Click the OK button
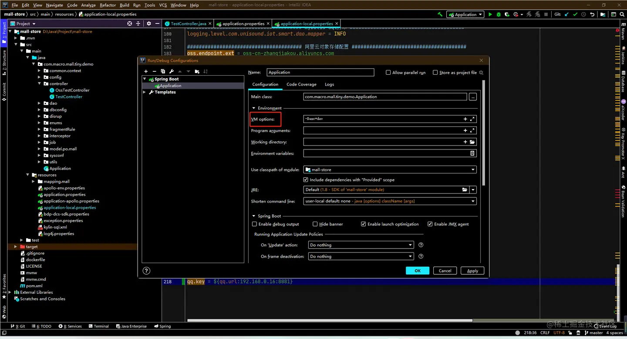627x339 pixels. tap(418, 271)
